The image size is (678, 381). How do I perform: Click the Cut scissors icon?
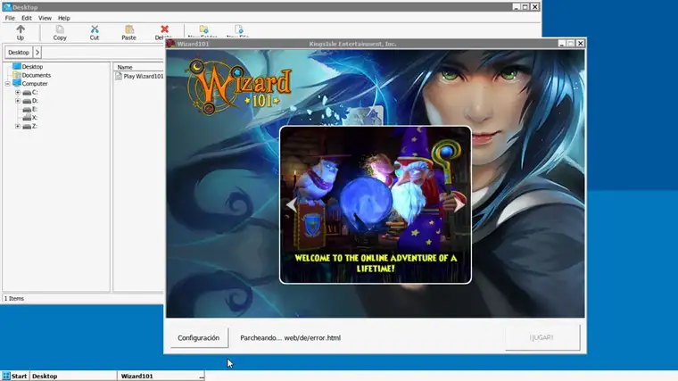coord(95,29)
